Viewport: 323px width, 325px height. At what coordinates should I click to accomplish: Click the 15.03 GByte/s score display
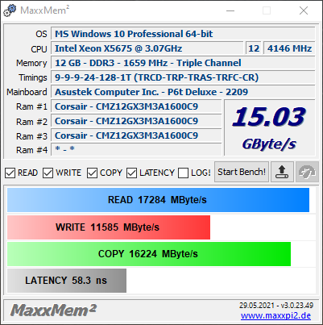tap(269, 127)
